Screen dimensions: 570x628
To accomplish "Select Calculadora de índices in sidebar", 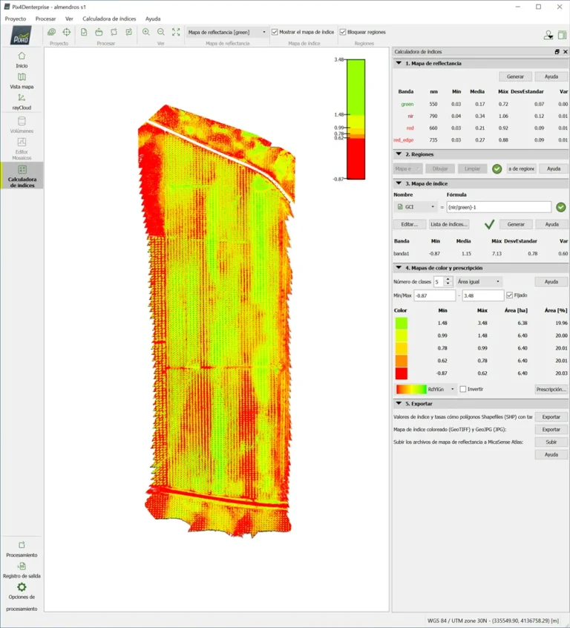I will pos(22,176).
